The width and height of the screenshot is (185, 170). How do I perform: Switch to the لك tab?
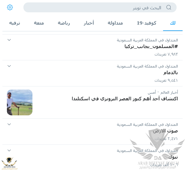pyautogui.click(x=173, y=23)
